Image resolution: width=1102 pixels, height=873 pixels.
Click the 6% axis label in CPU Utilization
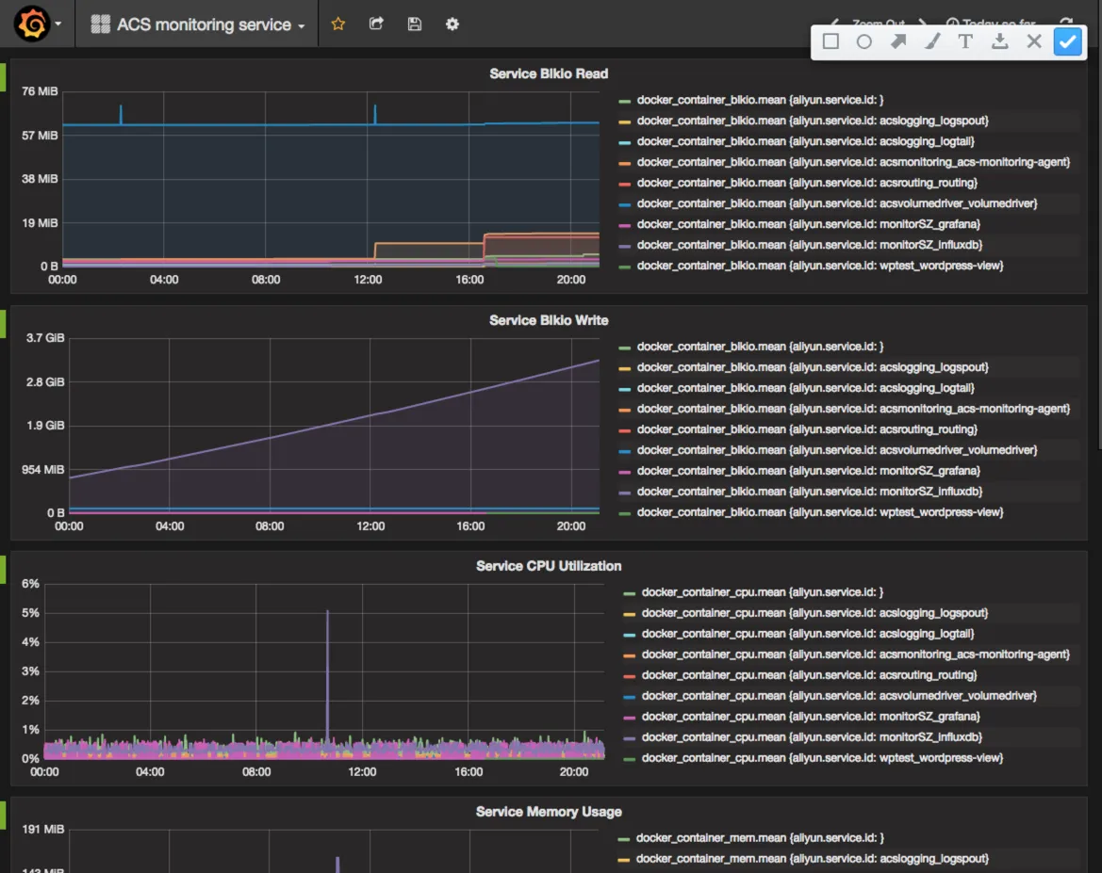(x=30, y=584)
